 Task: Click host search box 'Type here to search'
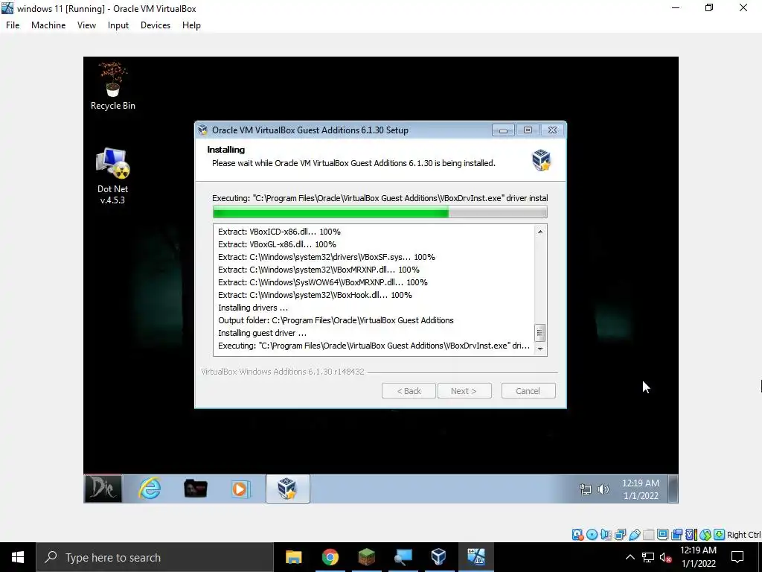tap(155, 557)
